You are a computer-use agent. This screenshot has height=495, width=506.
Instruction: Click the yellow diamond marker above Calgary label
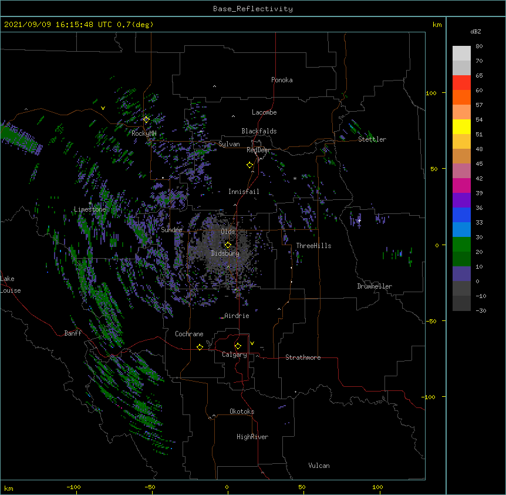pyautogui.click(x=238, y=346)
